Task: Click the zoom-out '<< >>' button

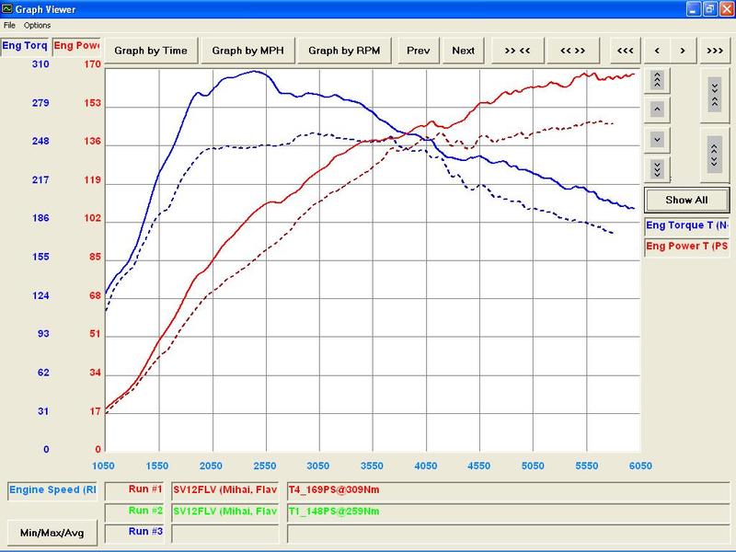Action: (572, 51)
